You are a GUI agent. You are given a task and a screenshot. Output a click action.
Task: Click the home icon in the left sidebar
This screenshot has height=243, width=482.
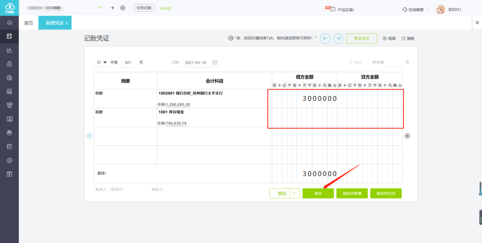coord(9,22)
